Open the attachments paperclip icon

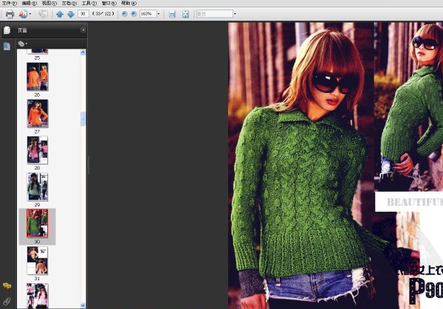[7, 302]
